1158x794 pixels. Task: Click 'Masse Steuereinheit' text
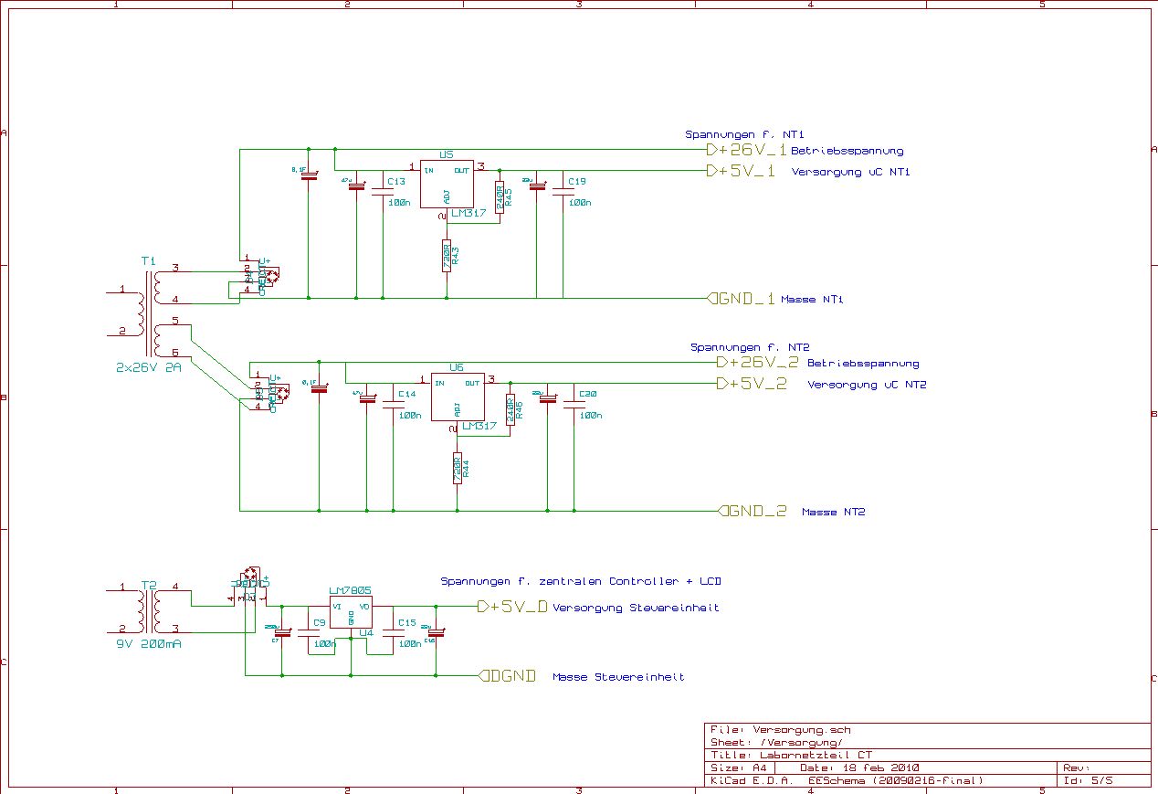click(x=618, y=677)
